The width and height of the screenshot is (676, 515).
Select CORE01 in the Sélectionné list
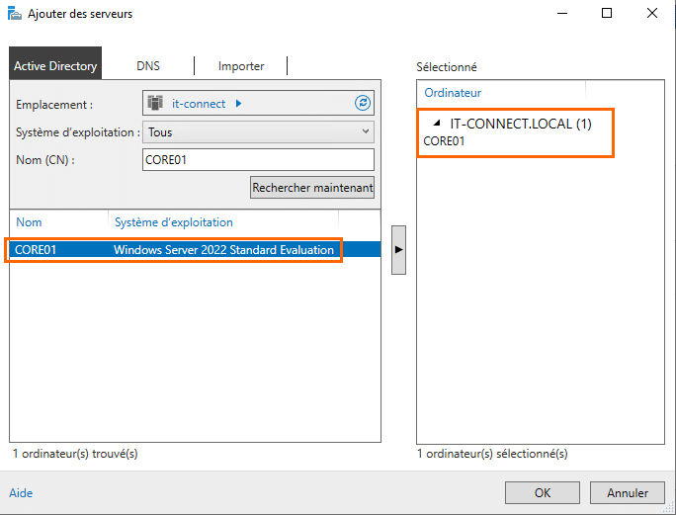444,141
